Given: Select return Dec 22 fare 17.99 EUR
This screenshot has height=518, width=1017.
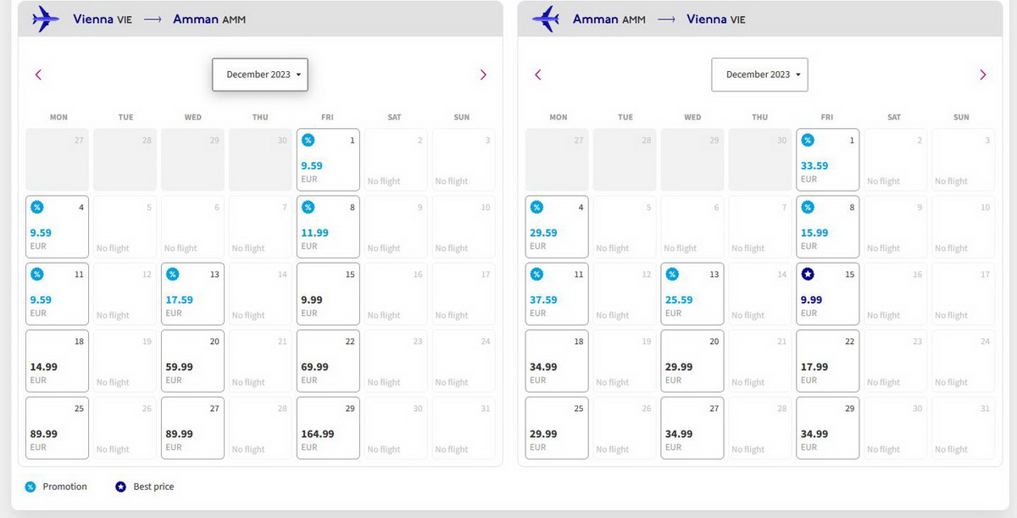Looking at the screenshot, I should pos(828,361).
